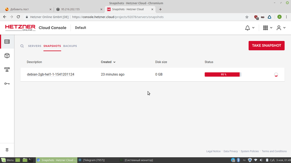The width and height of the screenshot is (291, 163).
Task: Click the volume tray icon
Action: pos(261,160)
